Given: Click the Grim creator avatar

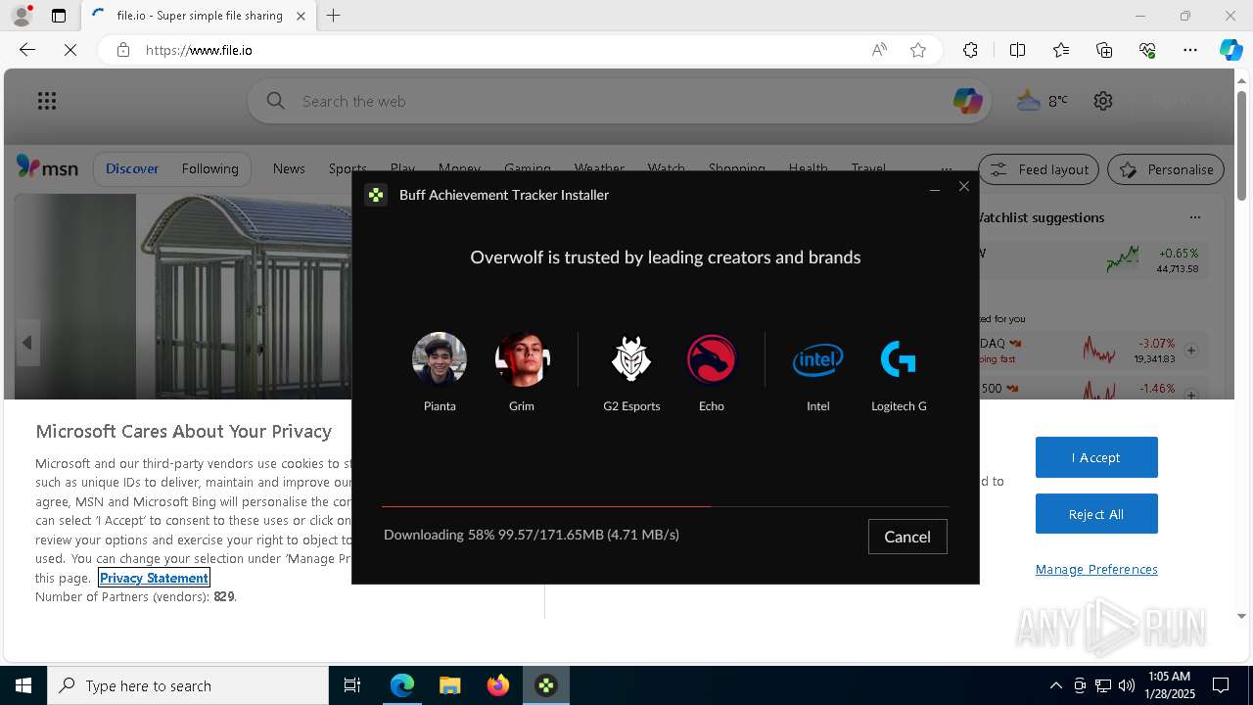Looking at the screenshot, I should pyautogui.click(x=522, y=359).
